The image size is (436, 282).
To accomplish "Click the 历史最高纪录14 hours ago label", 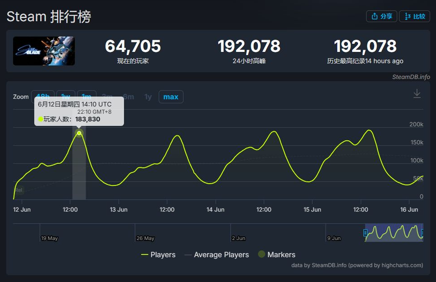I will [x=365, y=61].
